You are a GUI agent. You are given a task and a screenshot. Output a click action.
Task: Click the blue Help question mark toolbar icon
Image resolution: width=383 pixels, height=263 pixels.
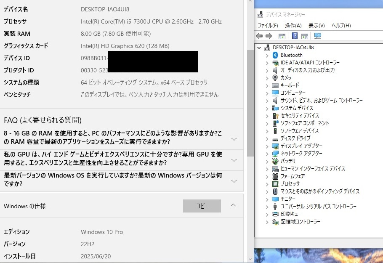click(x=295, y=36)
